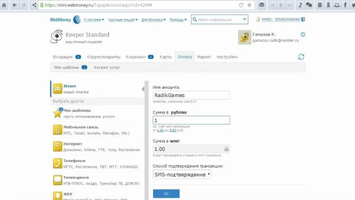The height and width of the screenshot is (200, 355).
Task: Open the search box dropdown arrow
Action: coord(245,19)
